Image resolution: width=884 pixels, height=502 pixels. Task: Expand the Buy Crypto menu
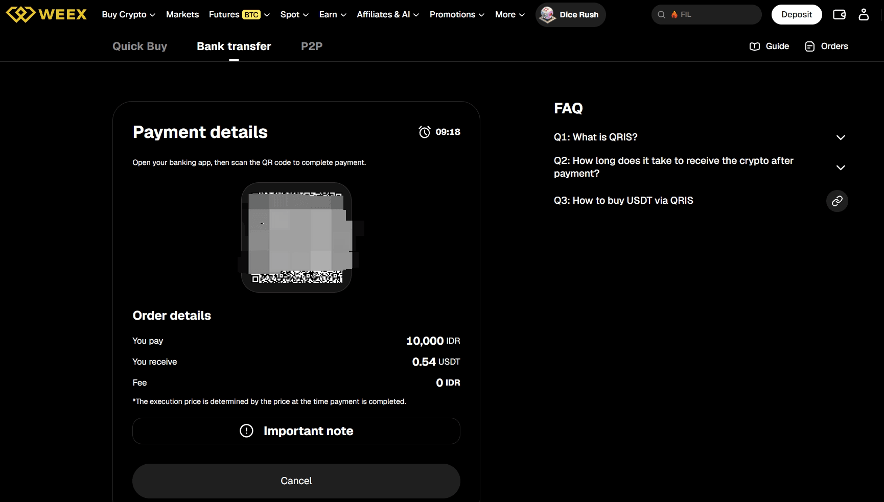(128, 15)
